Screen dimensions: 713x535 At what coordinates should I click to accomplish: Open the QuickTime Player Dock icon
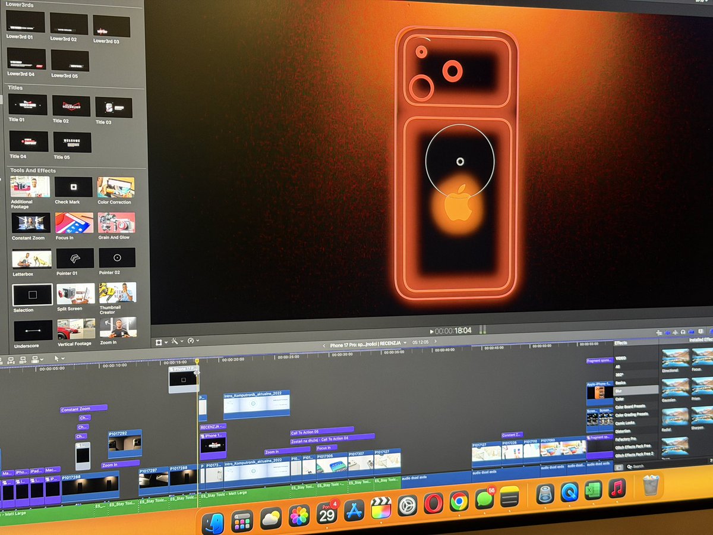point(569,492)
